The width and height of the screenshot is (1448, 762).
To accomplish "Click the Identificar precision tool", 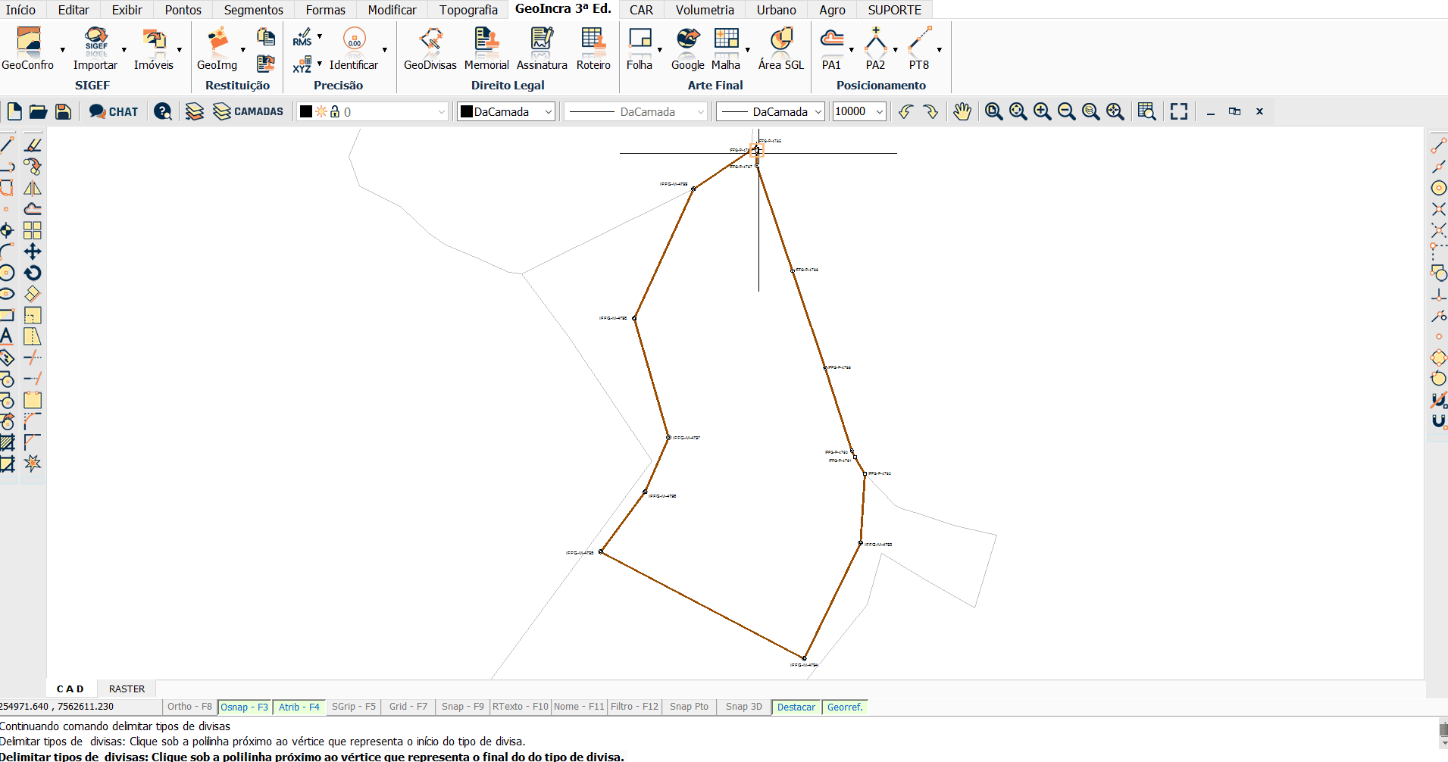I will 354,48.
